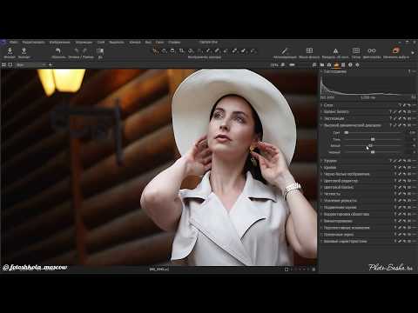Copy adjustments icon in the Кривая row

(400, 168)
